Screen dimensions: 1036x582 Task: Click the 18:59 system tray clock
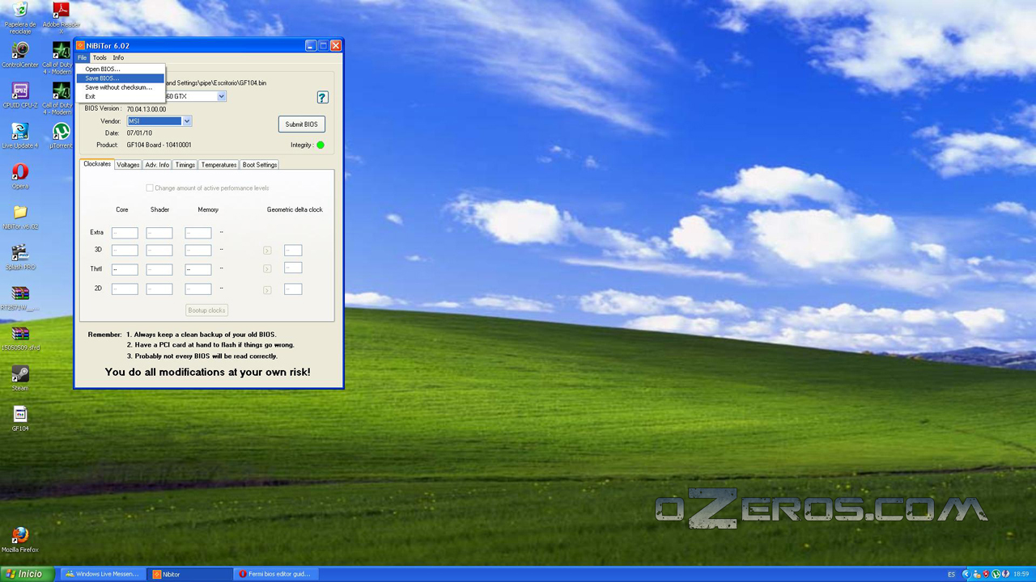click(1021, 574)
